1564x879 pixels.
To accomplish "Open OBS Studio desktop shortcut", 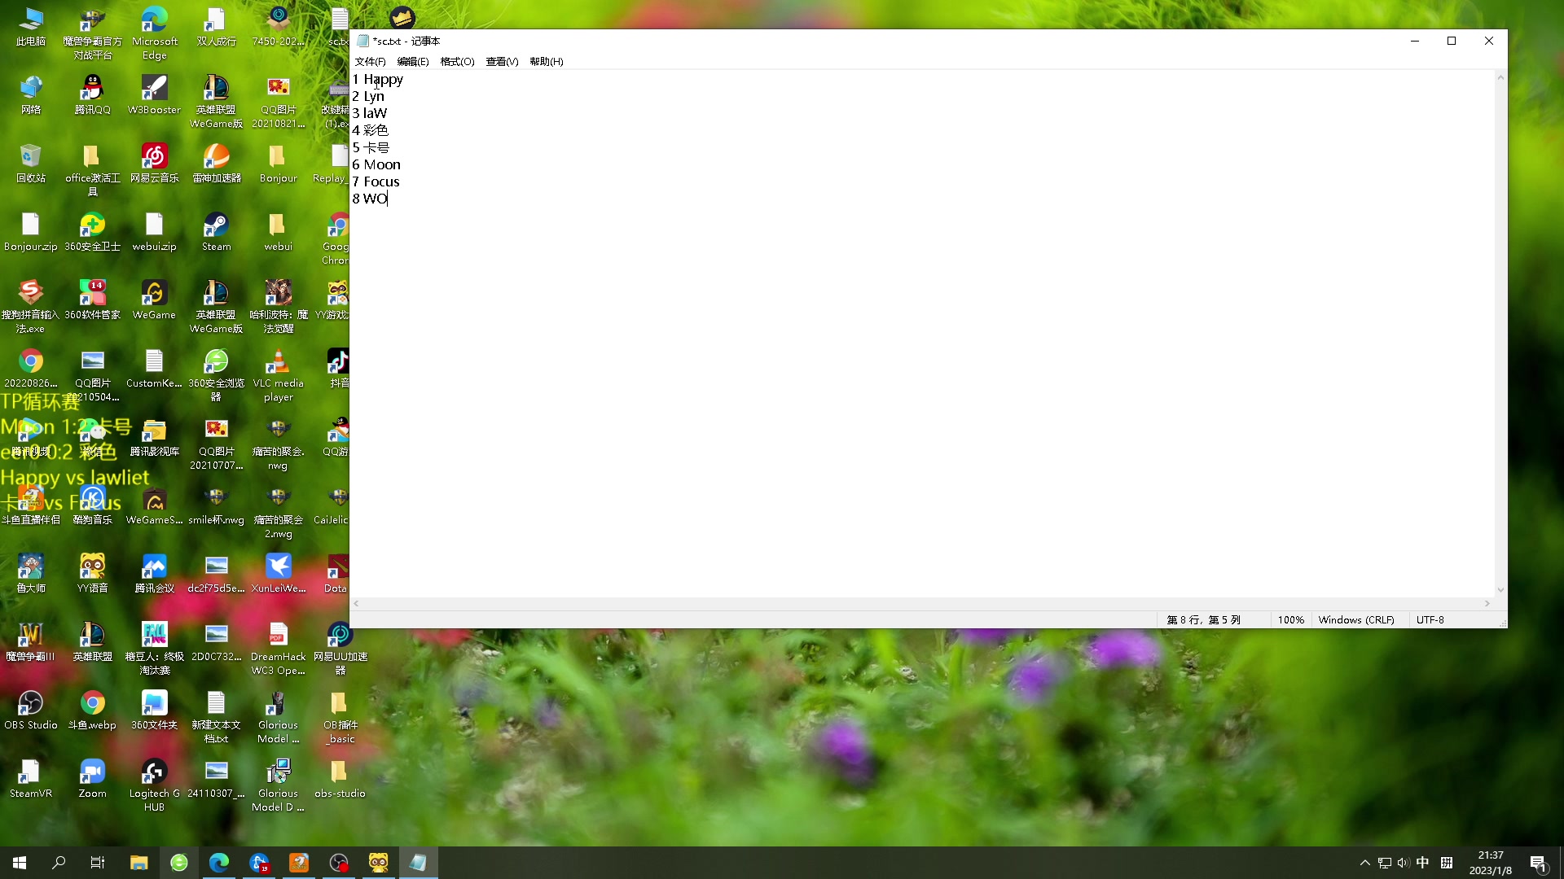I will [x=31, y=704].
